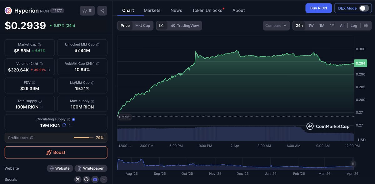375x184 pixels.
Task: Open the X (Twitter) social link
Action: point(78,179)
